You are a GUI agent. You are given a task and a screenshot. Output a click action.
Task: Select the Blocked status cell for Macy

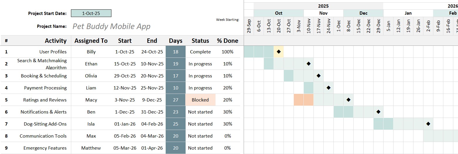pyautogui.click(x=200, y=100)
